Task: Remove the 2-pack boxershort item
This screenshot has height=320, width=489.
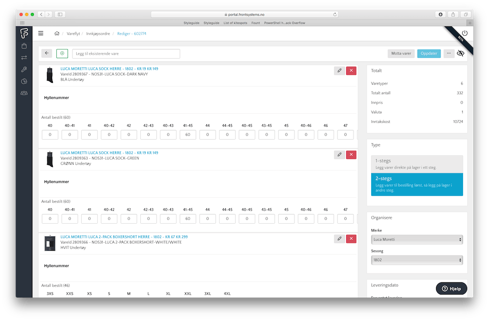Action: (351, 239)
